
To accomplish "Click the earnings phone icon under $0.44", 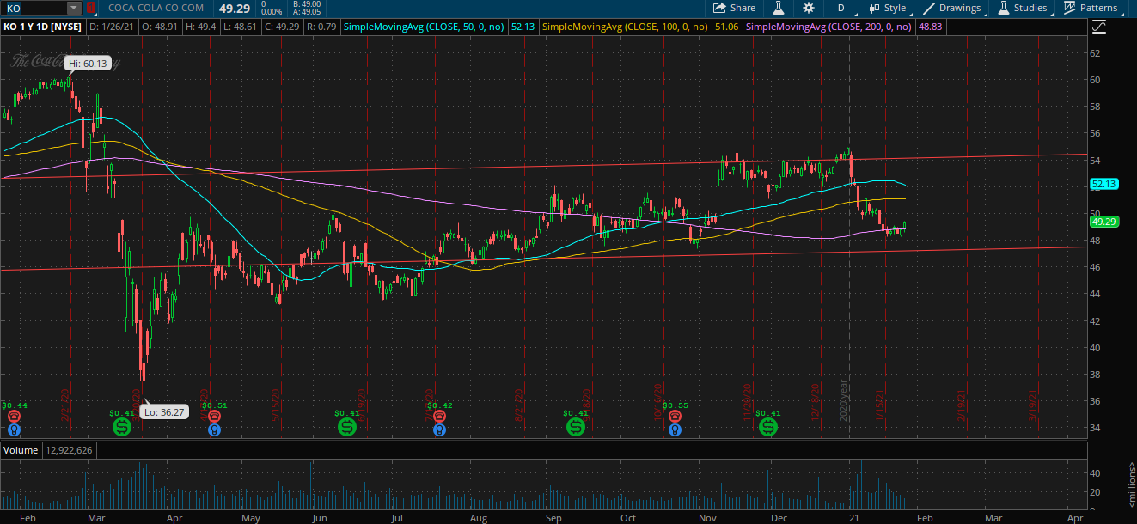I will (14, 416).
